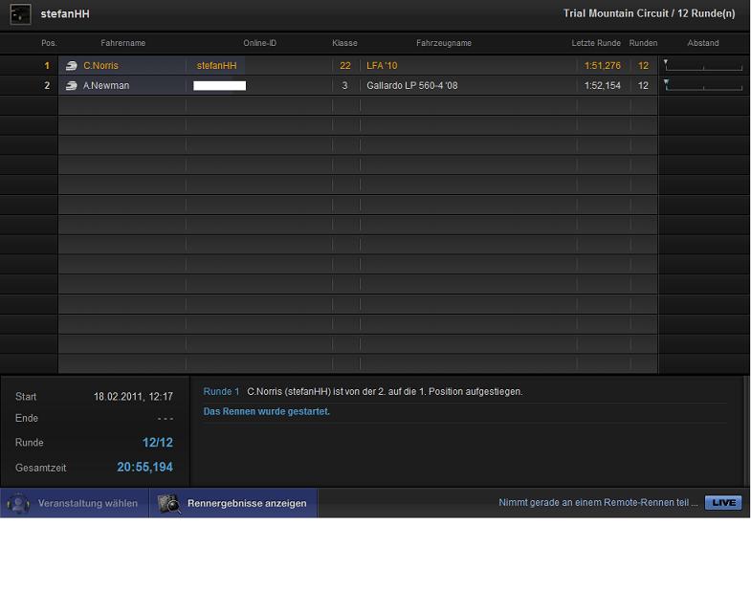Sort by the Fahrername column header
Image resolution: width=751 pixels, height=612 pixels.
click(122, 43)
